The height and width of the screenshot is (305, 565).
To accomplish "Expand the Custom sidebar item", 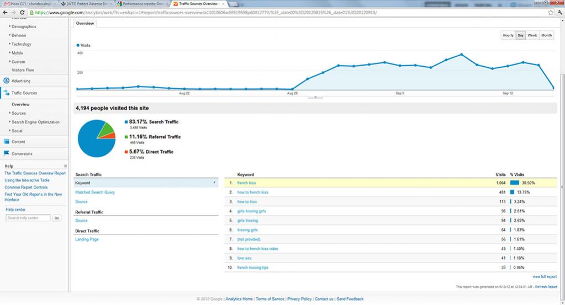I will (x=18, y=62).
